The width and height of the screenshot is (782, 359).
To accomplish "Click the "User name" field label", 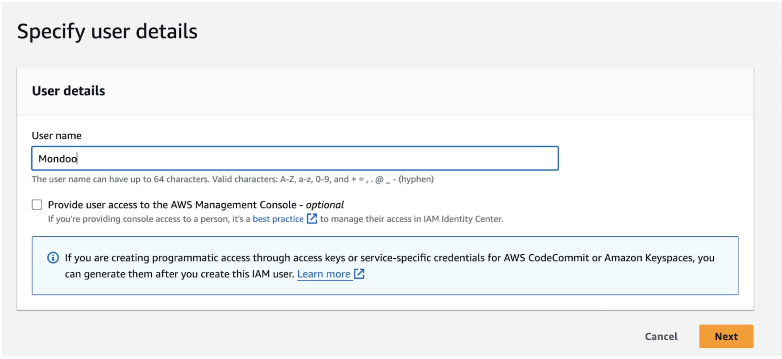I will [56, 136].
